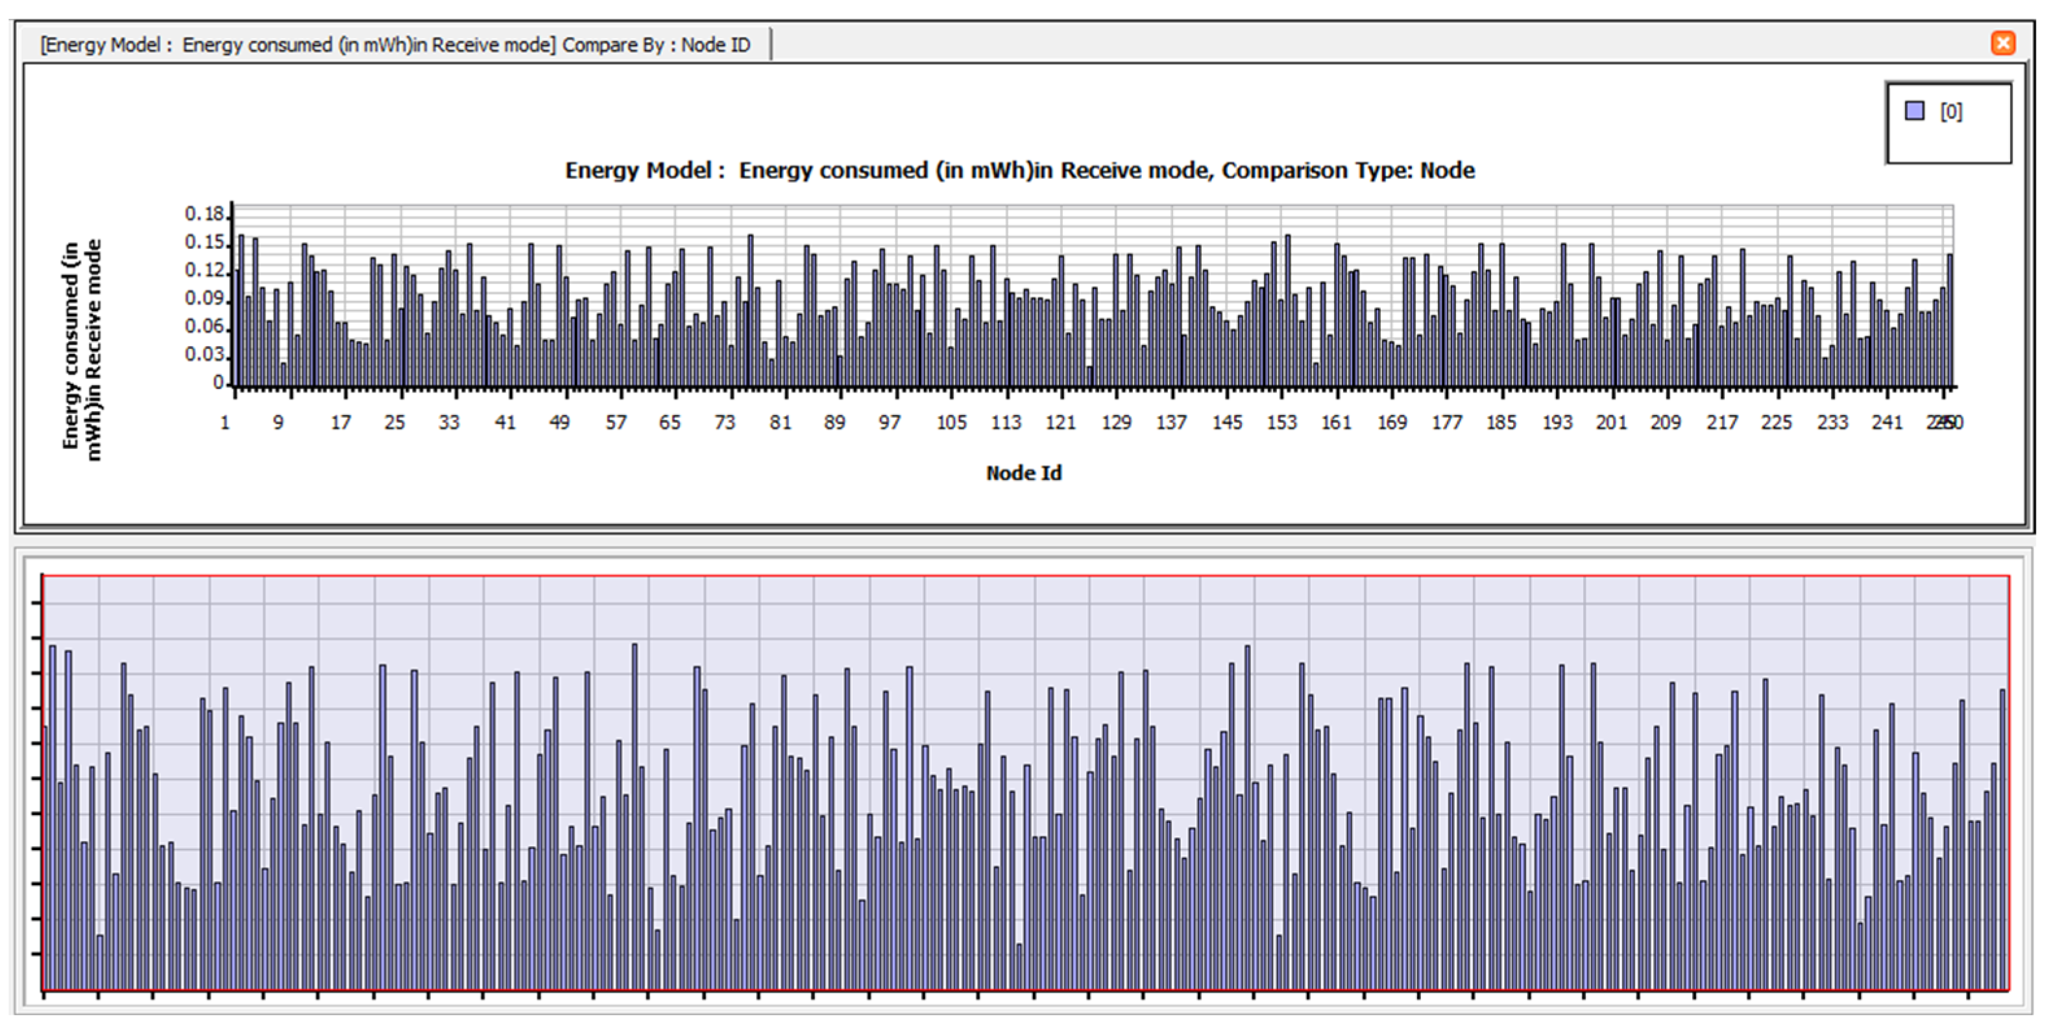This screenshot has height=1033, width=2051.
Task: Select the Energy Model Compare By Node ID tab
Action: pyautogui.click(x=396, y=45)
